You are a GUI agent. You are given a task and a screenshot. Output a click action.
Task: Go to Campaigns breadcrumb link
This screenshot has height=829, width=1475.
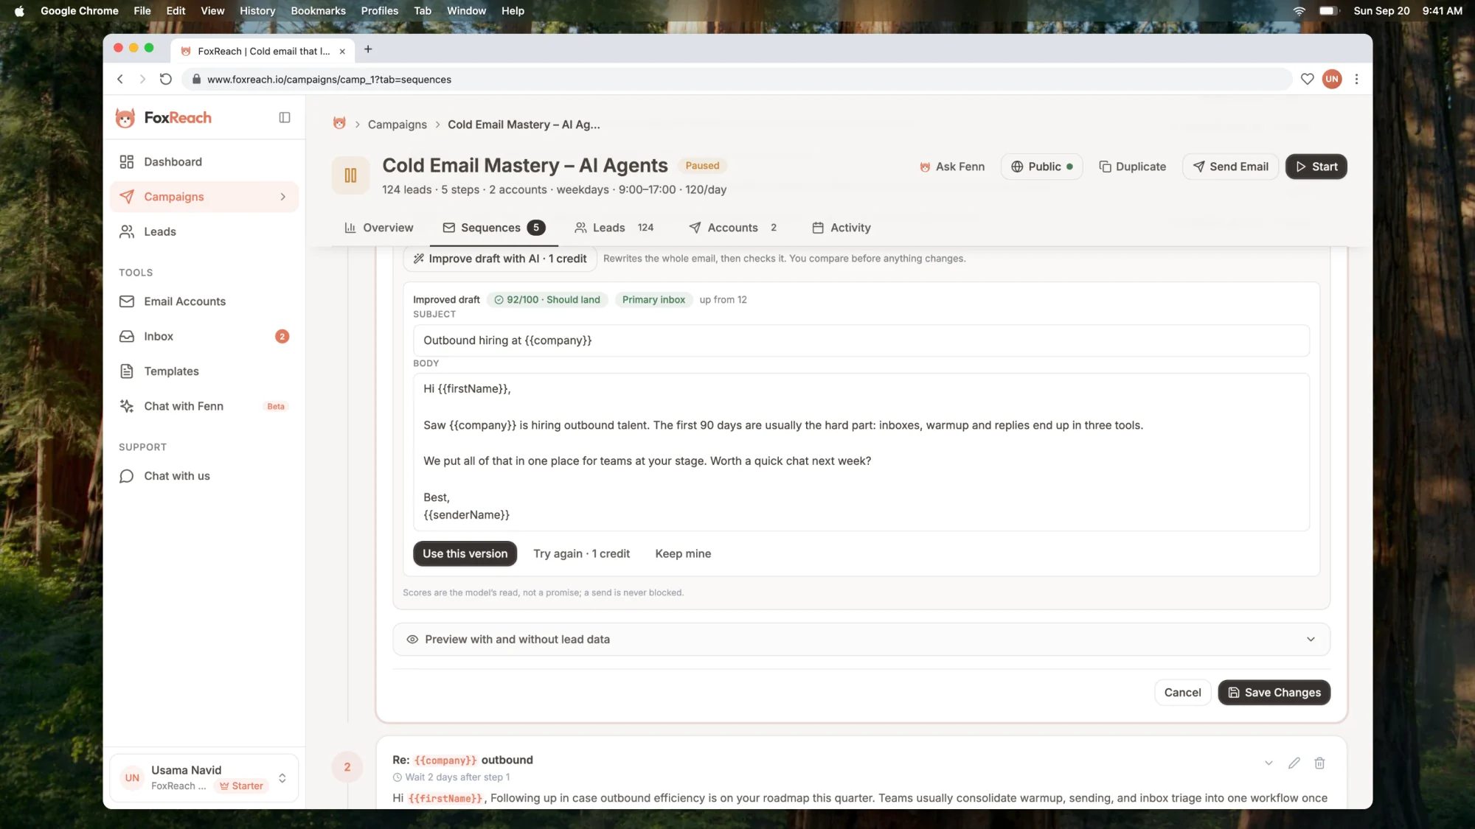397,125
